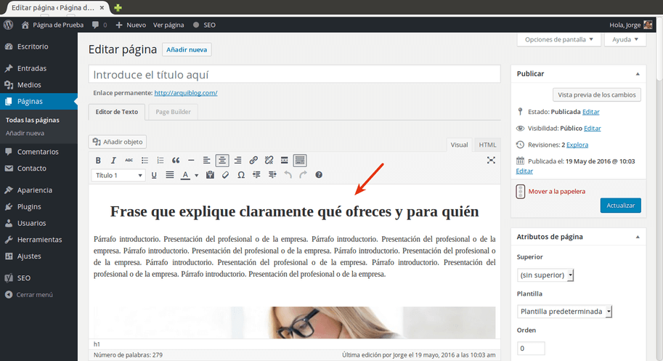The image size is (663, 361).
Task: Collapse the Atributos de página box
Action: point(638,237)
